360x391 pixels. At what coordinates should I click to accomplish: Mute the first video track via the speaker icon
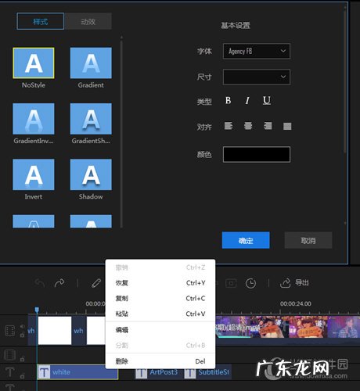pos(23,327)
